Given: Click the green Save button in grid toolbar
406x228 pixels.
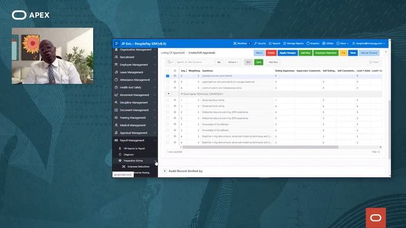Looking at the screenshot, I should pyautogui.click(x=259, y=62).
